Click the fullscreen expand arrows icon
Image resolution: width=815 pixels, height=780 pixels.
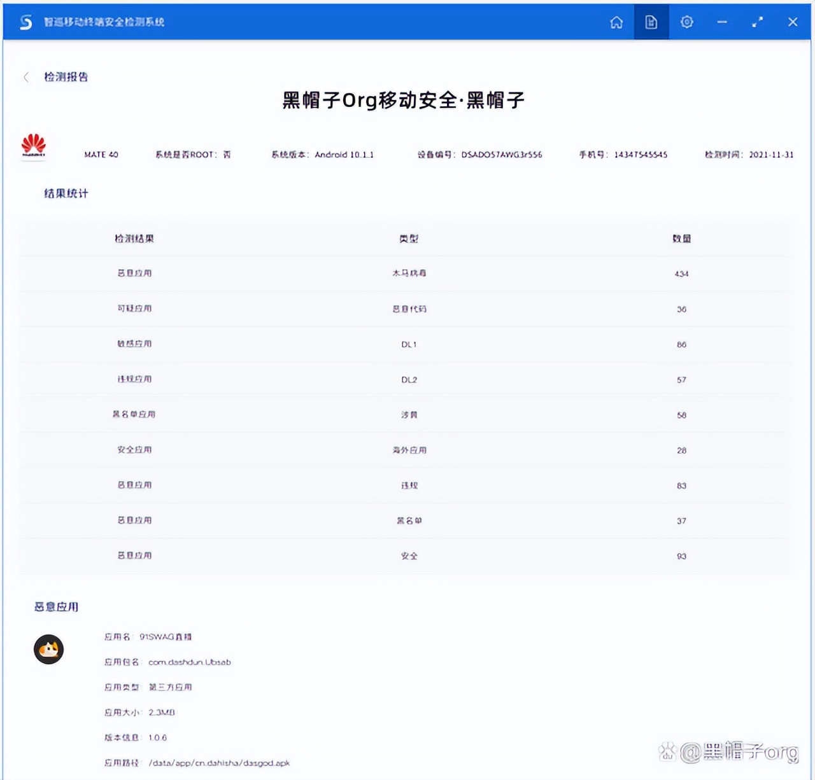758,22
